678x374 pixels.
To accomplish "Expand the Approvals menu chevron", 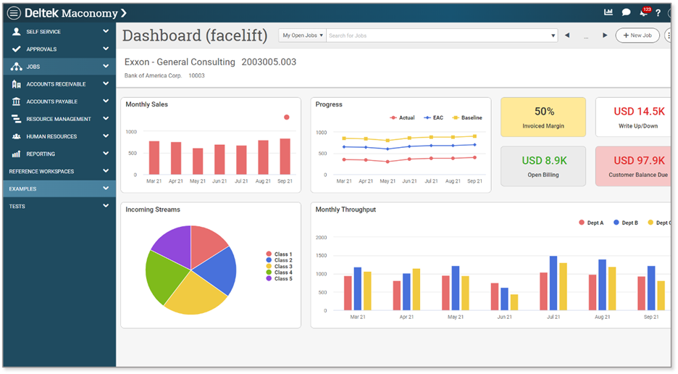I will coord(106,49).
